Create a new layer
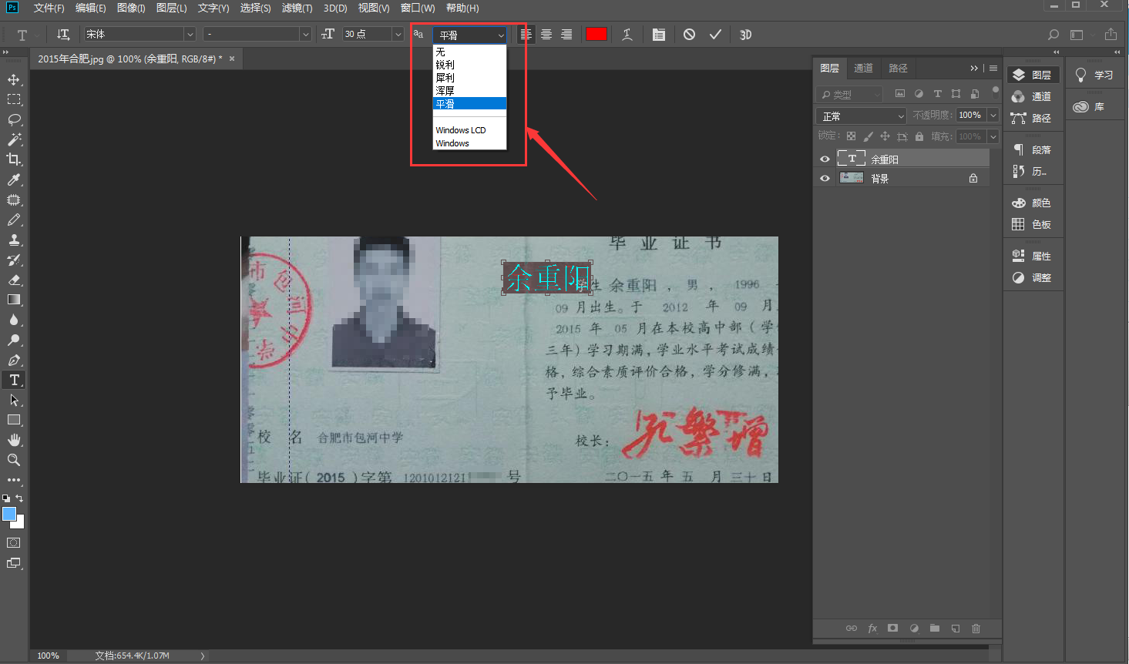This screenshot has height=664, width=1129. [956, 629]
